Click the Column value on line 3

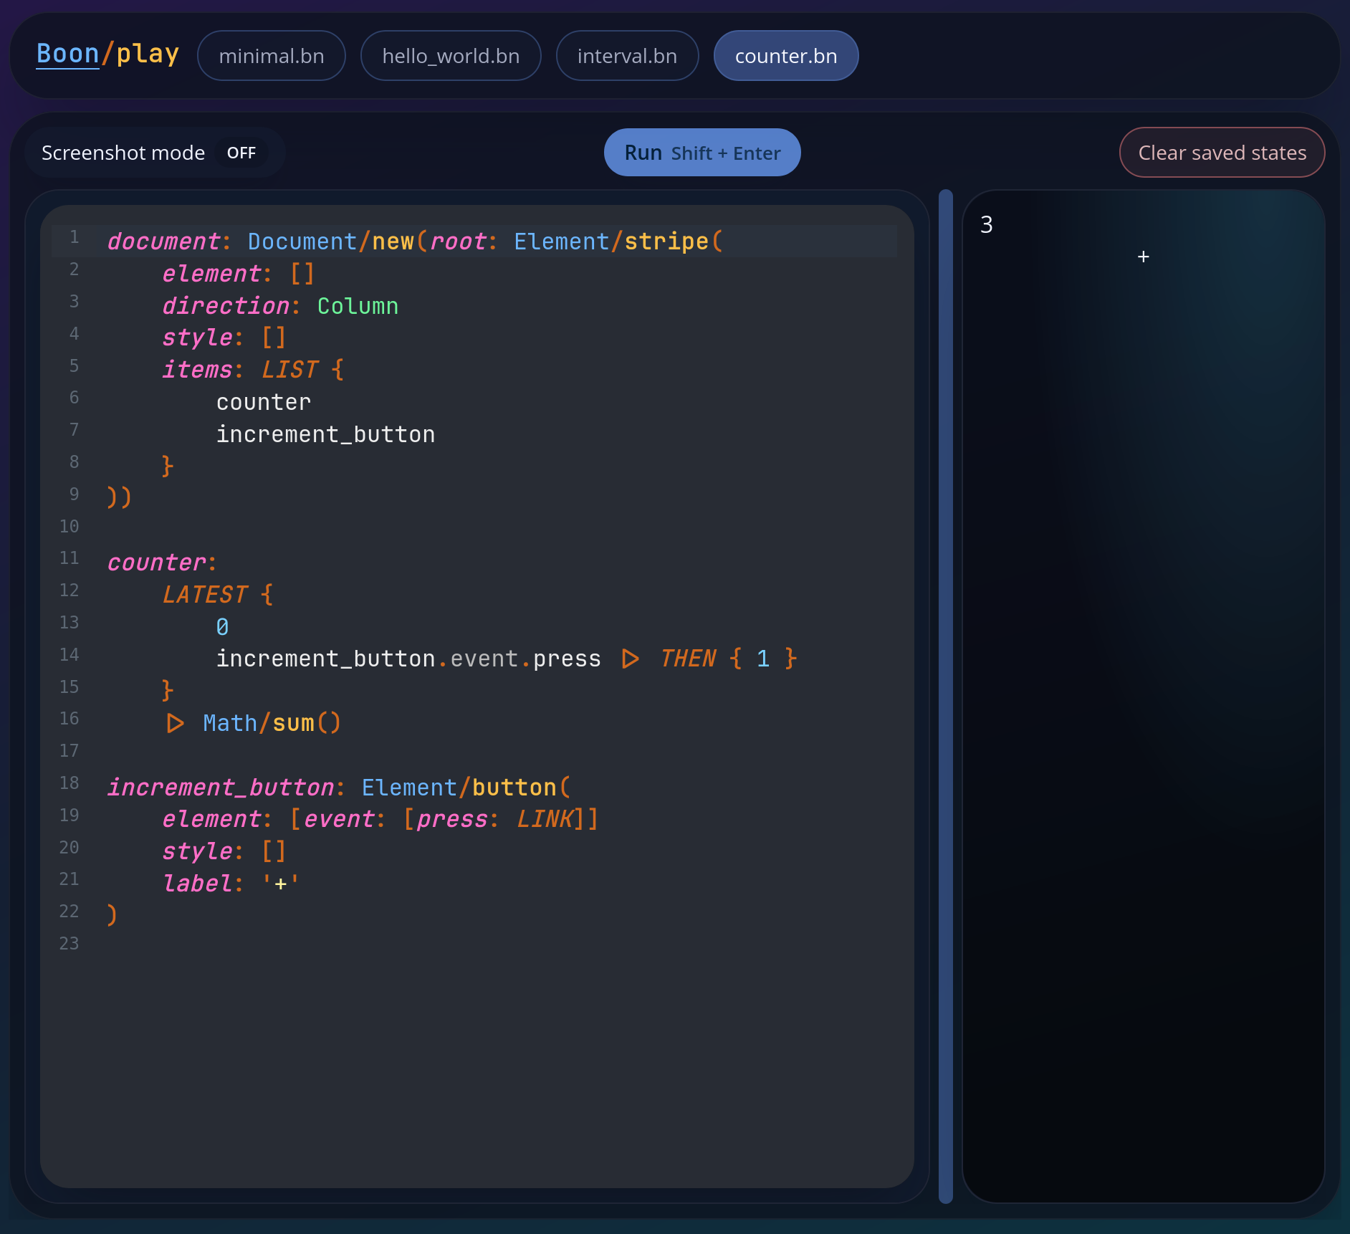[x=358, y=306]
